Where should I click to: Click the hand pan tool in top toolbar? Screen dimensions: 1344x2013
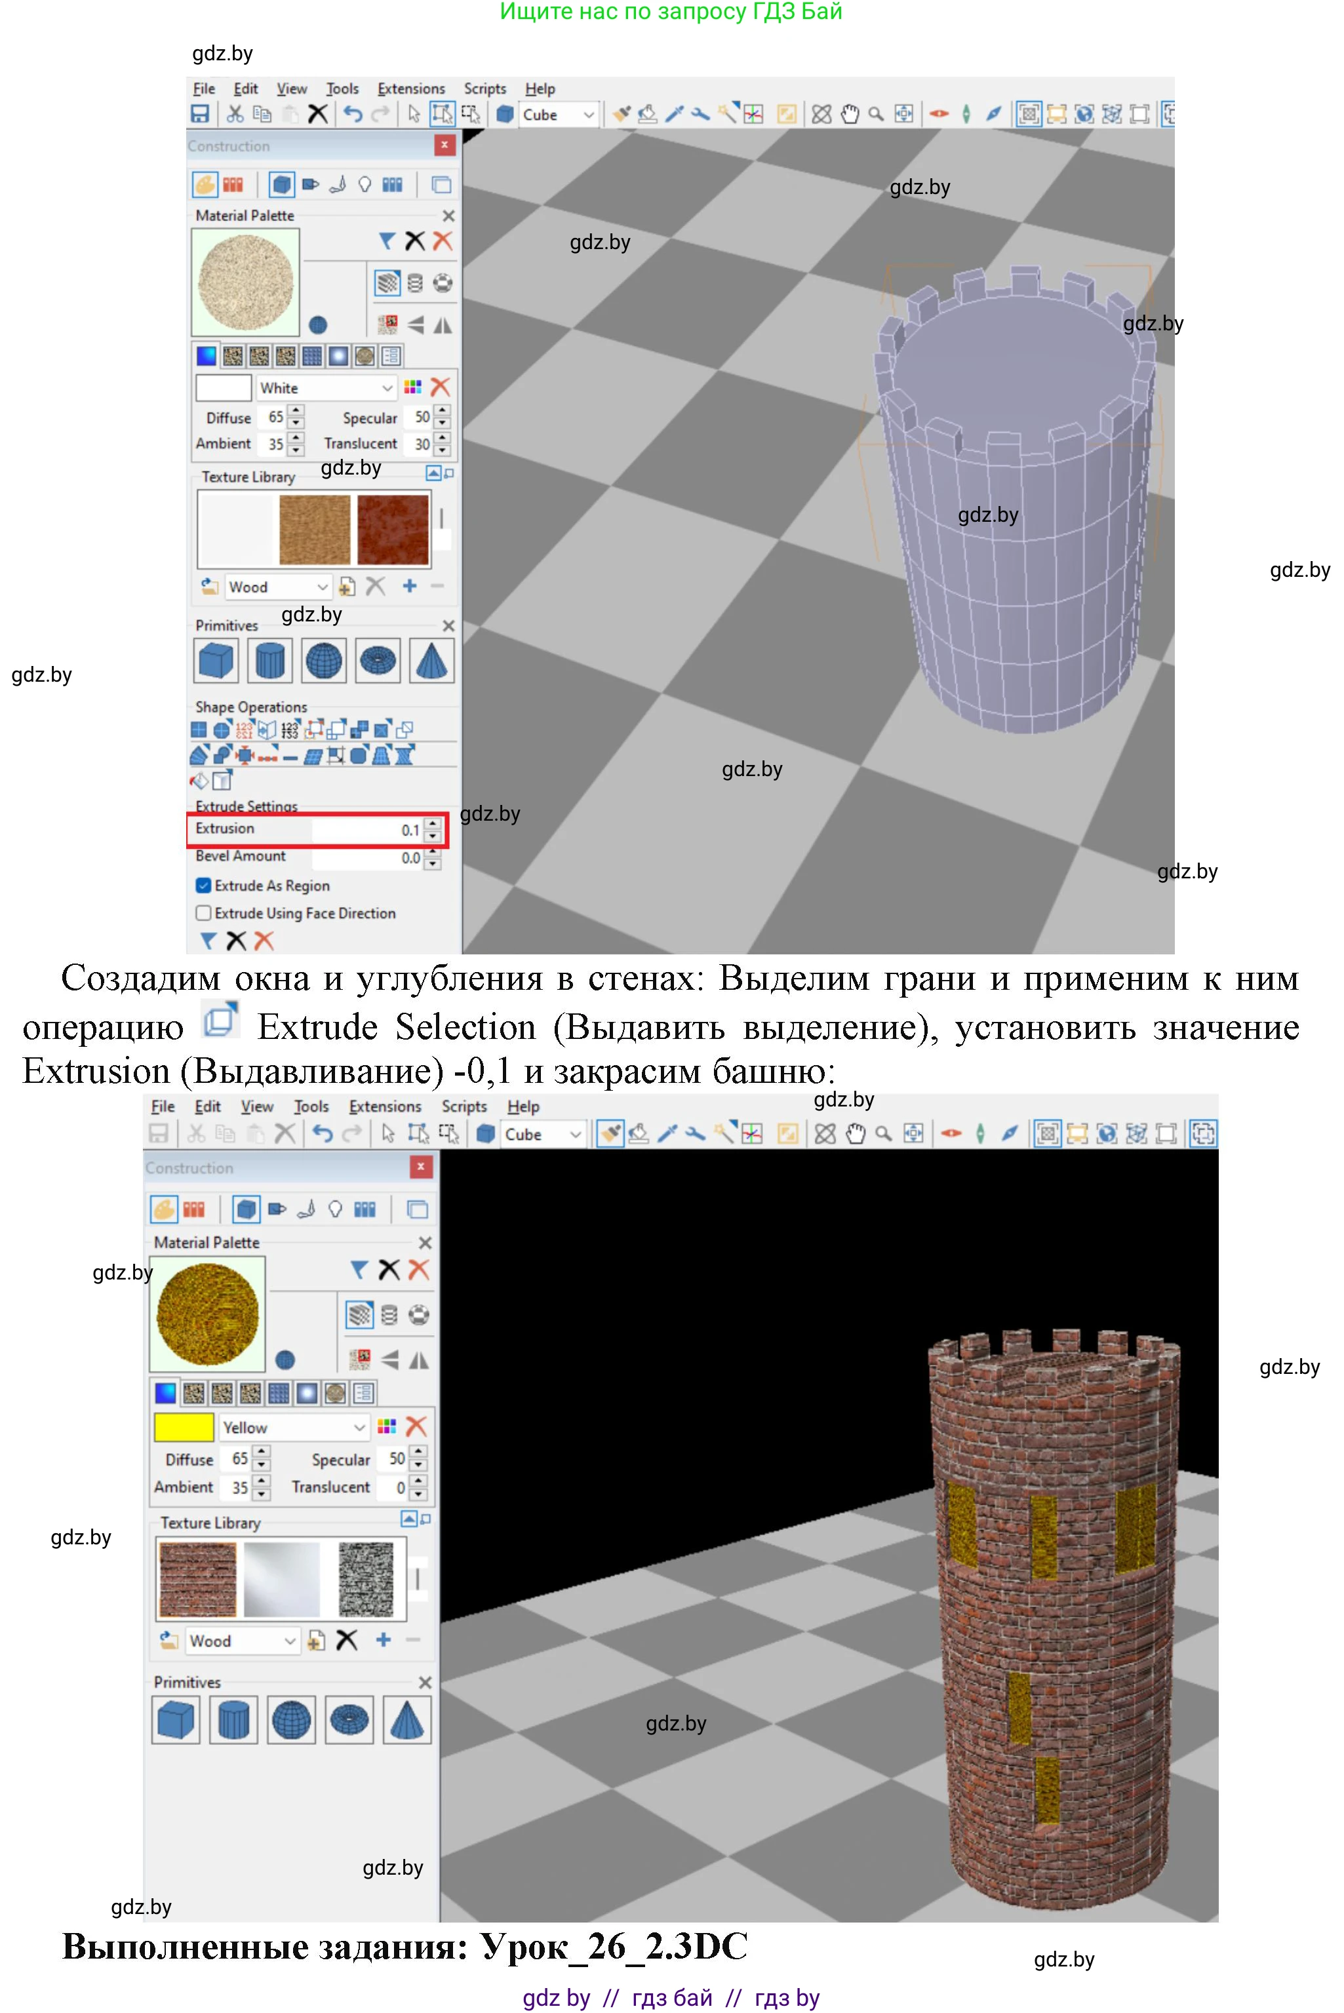tap(850, 114)
